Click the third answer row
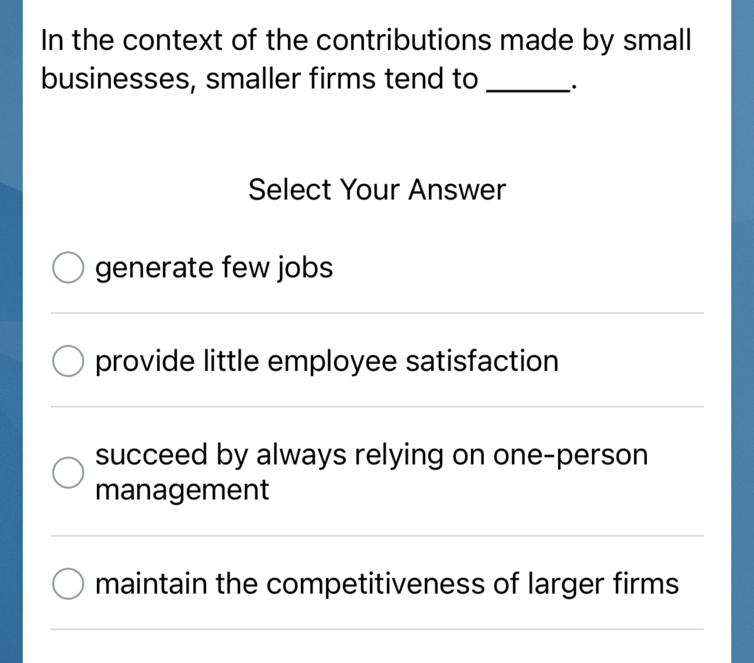 [x=377, y=472]
